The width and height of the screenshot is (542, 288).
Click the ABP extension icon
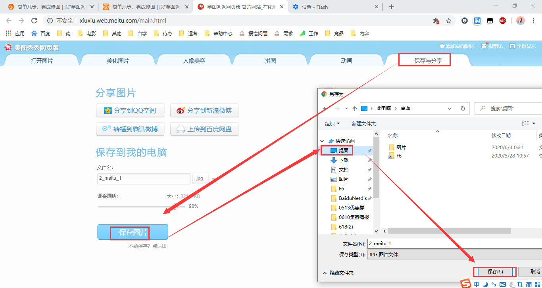(503, 21)
